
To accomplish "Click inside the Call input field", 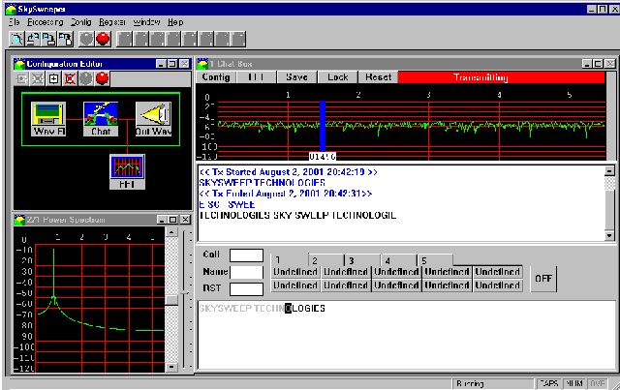I will click(246, 255).
